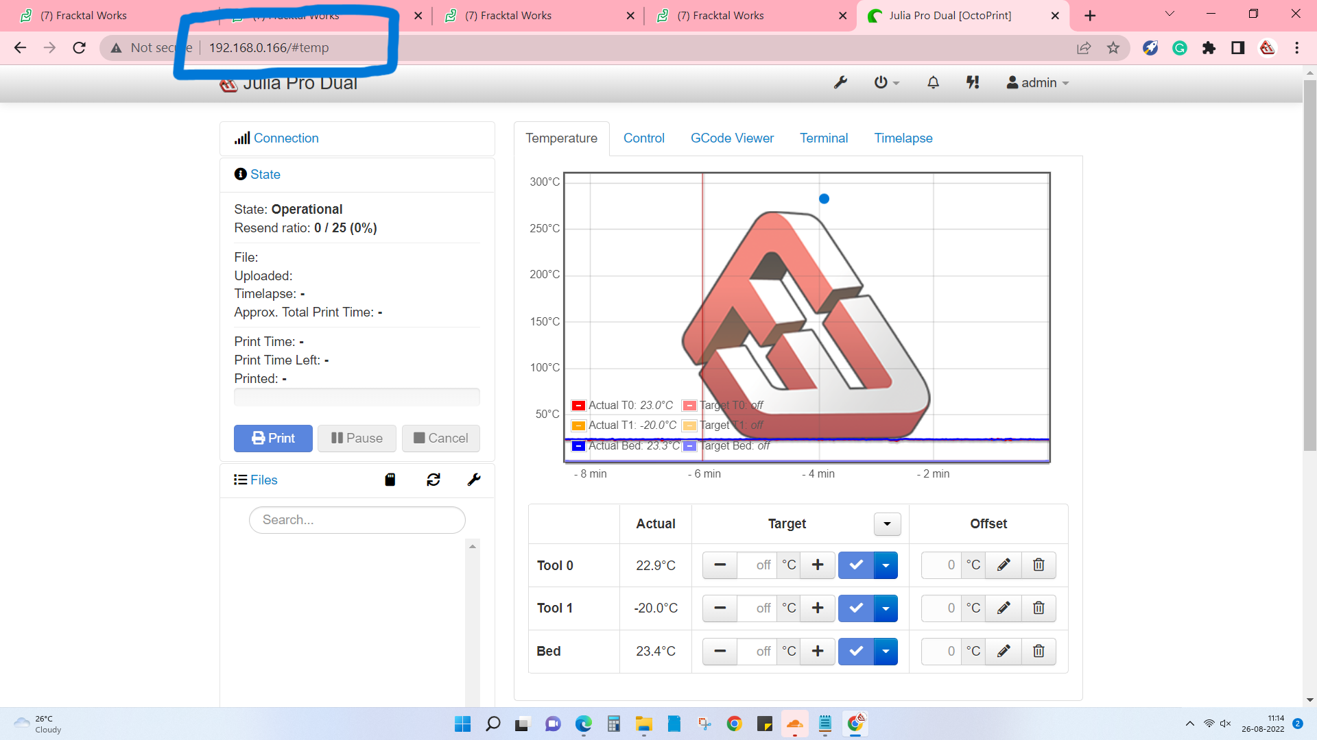Increase Tool 1 target with plus button
This screenshot has width=1317, height=740.
(817, 608)
